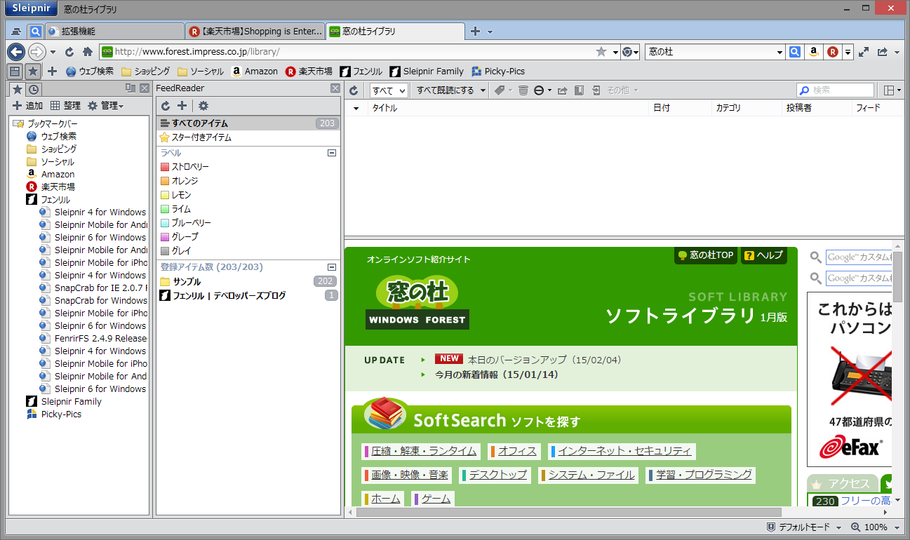Toggle the reading panel icon beside the star
Viewport: 910px width, 540px height.
point(14,71)
